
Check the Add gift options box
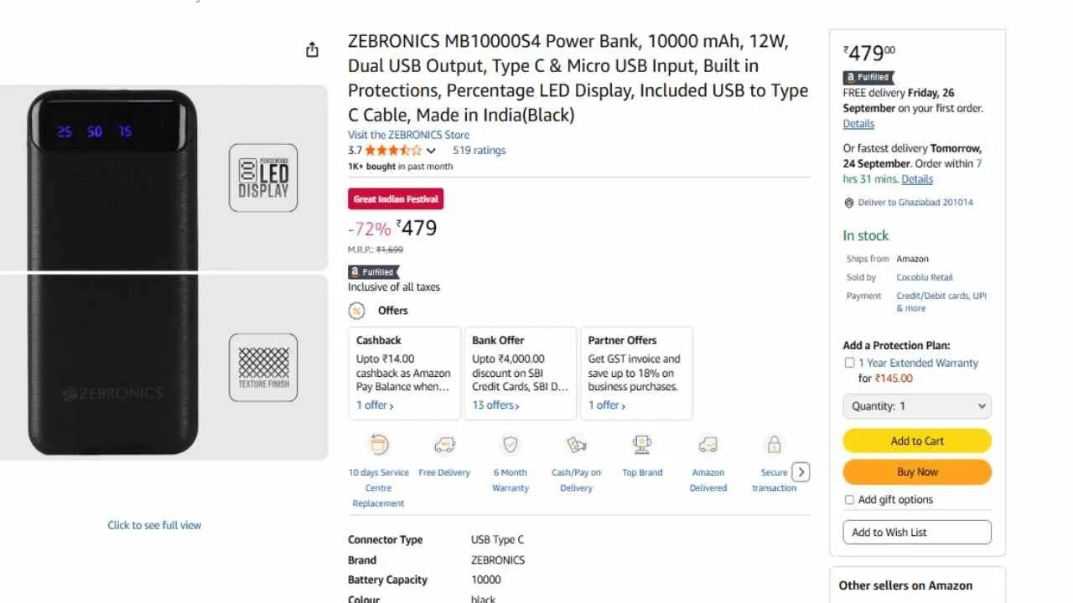coord(849,499)
